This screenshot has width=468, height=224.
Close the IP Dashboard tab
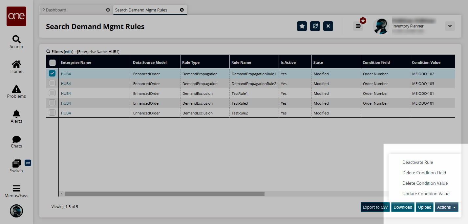point(108,10)
